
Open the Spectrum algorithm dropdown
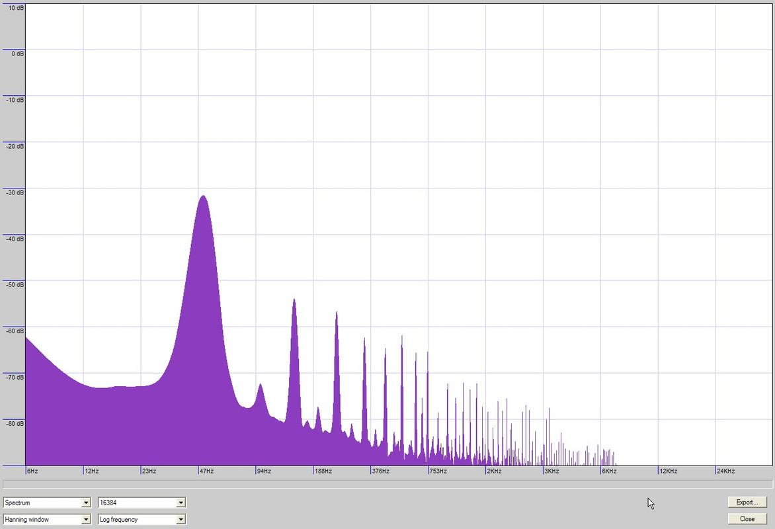click(47, 503)
